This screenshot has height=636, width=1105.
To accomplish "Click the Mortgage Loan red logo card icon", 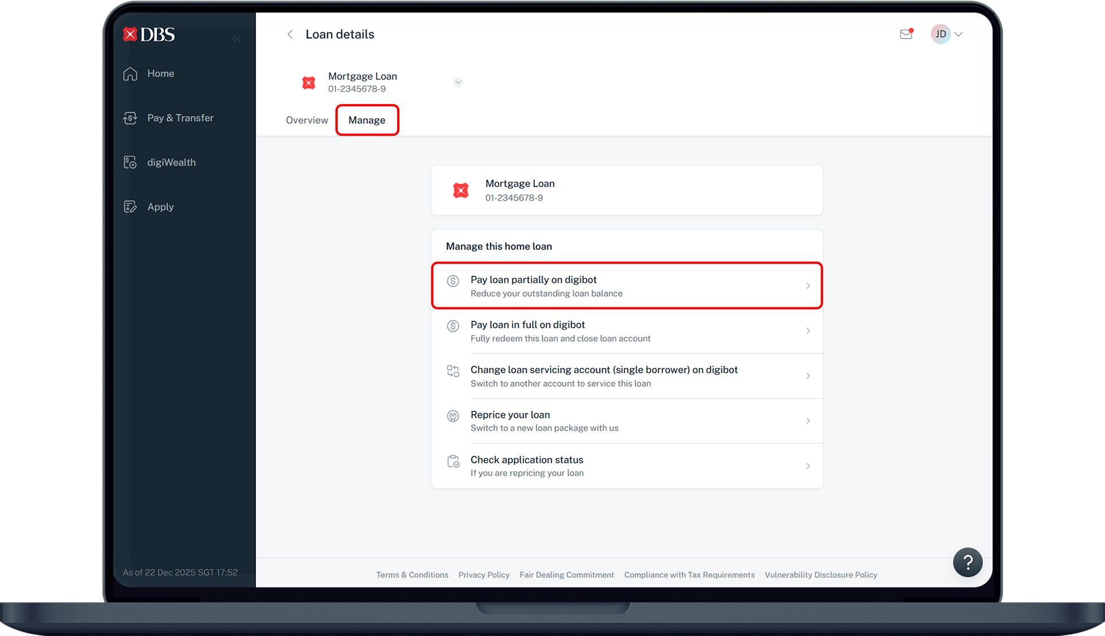I will [308, 82].
